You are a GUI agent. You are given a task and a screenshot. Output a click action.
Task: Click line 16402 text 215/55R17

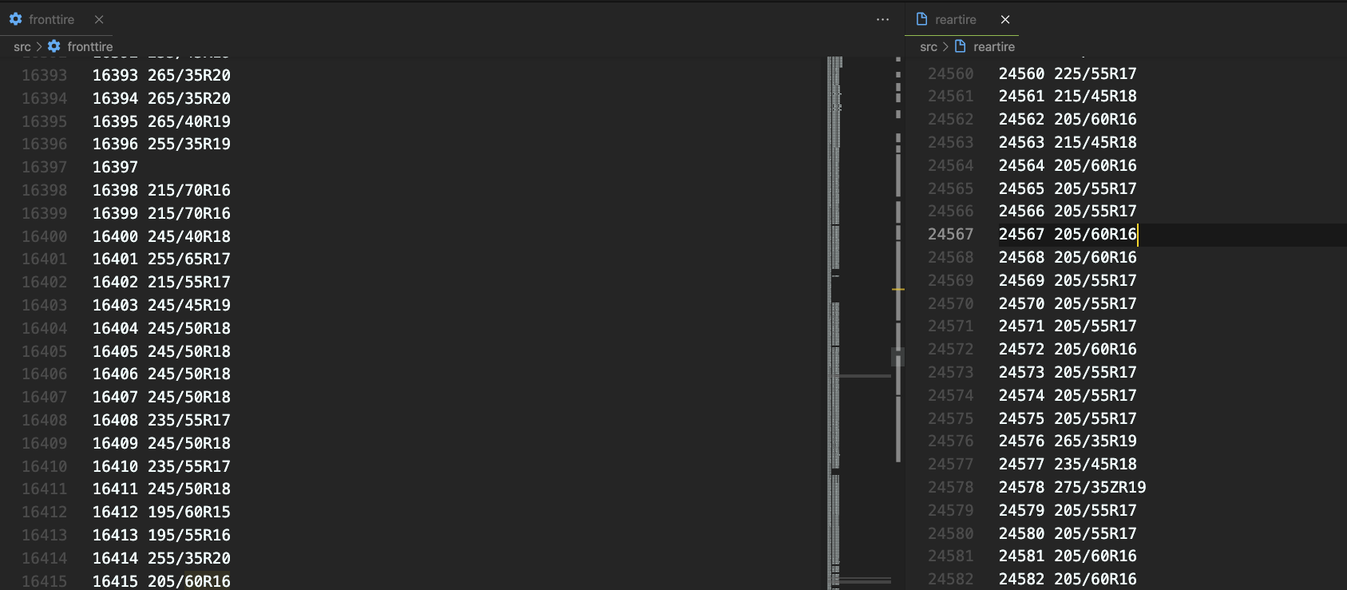pyautogui.click(x=189, y=282)
